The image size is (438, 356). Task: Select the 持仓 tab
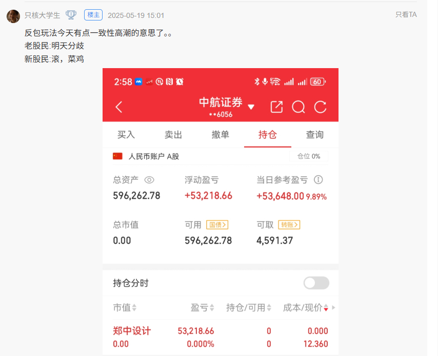point(268,135)
